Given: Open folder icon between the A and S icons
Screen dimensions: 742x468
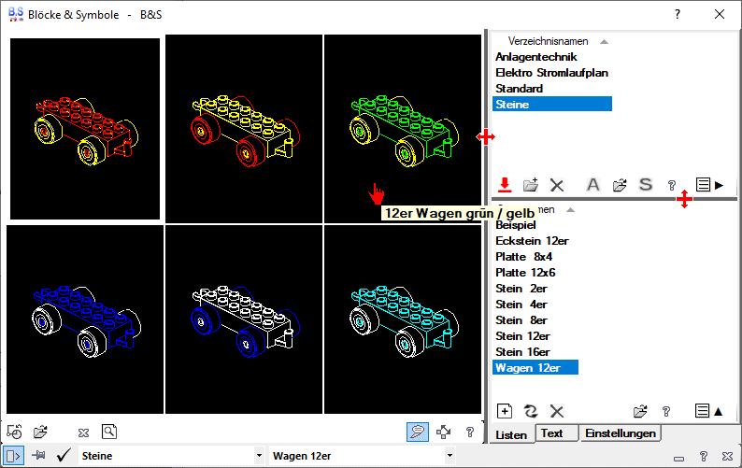Looking at the screenshot, I should [620, 185].
